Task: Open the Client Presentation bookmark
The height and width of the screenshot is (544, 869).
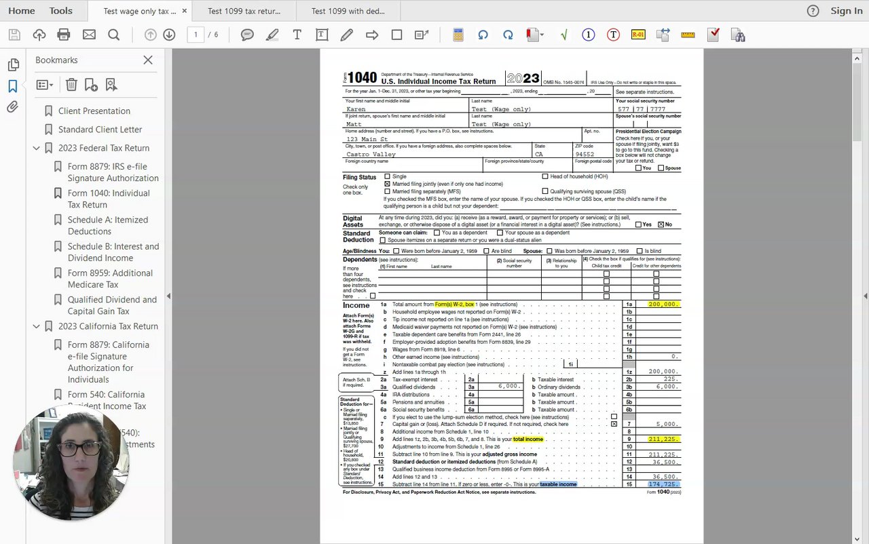Action: pyautogui.click(x=94, y=111)
